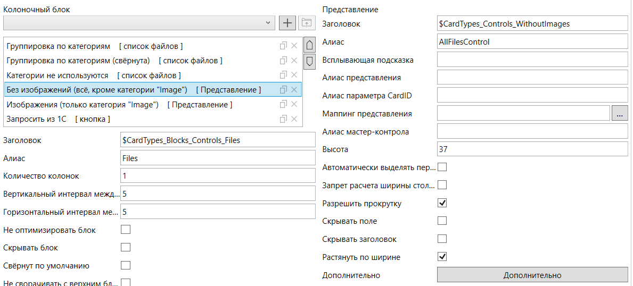
Task: Delete the 'Категории не используются' row
Action: click(x=294, y=75)
